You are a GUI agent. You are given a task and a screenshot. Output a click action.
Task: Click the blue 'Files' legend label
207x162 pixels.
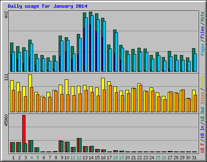pyautogui.click(x=202, y=32)
